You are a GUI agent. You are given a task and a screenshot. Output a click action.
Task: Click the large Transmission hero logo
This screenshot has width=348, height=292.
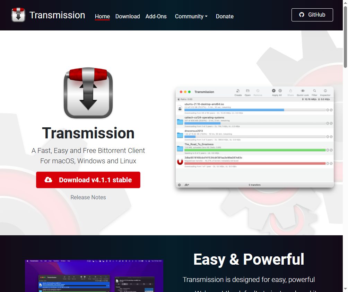[x=88, y=93]
